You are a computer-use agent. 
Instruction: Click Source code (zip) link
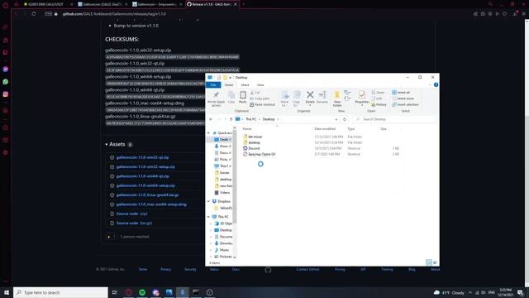(131, 214)
